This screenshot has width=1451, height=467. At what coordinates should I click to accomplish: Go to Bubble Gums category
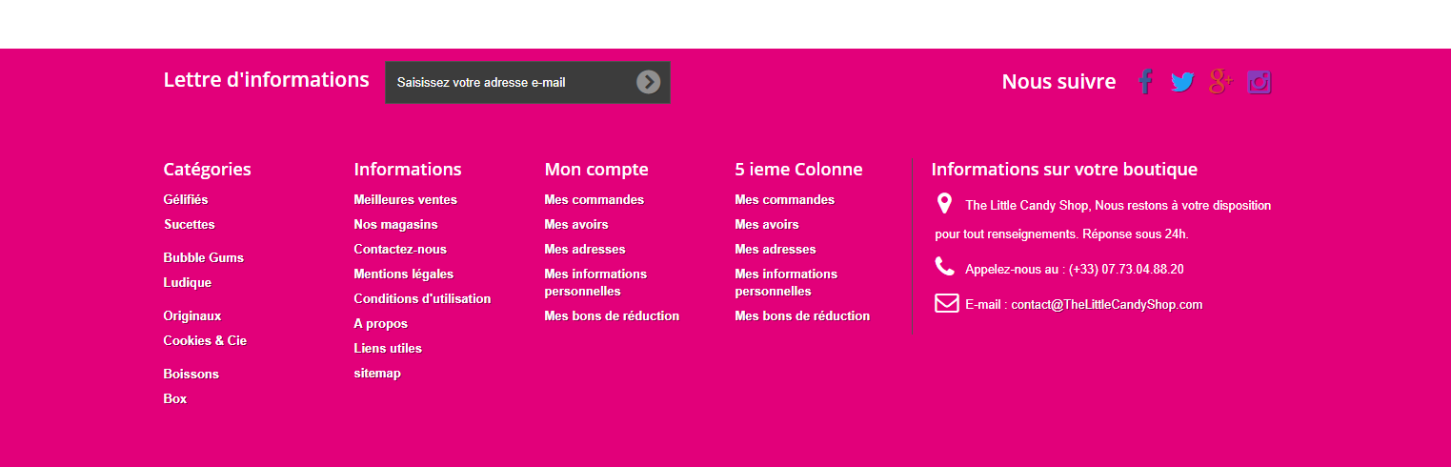click(204, 257)
